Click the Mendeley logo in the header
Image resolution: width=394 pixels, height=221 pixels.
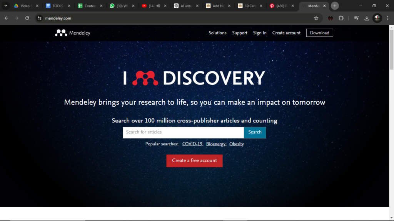click(x=72, y=33)
